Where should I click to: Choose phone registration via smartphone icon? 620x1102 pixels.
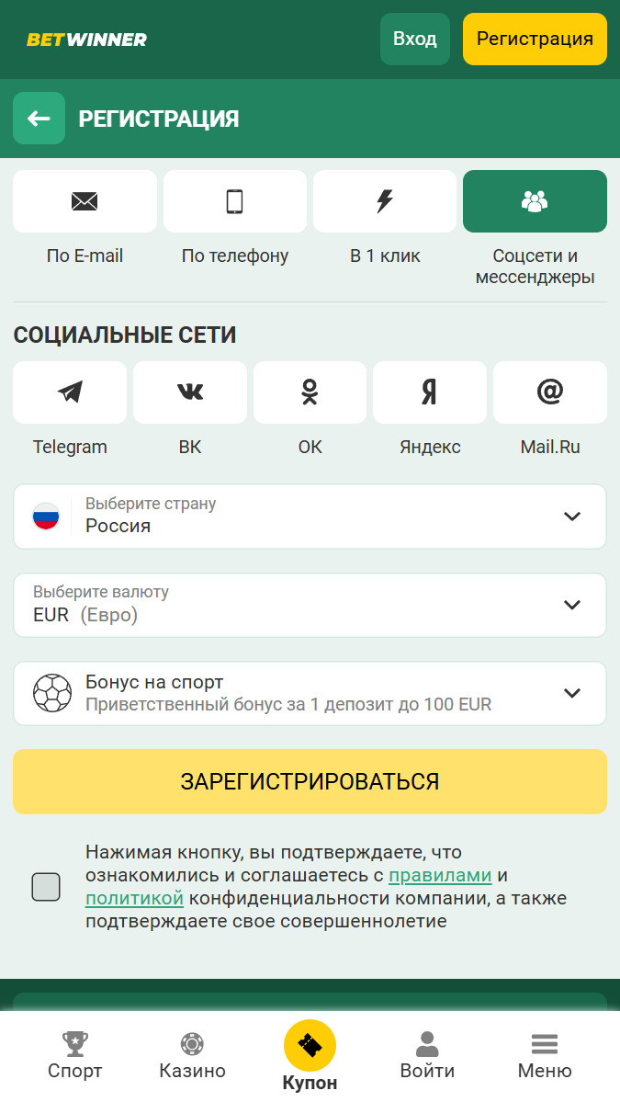tap(234, 201)
